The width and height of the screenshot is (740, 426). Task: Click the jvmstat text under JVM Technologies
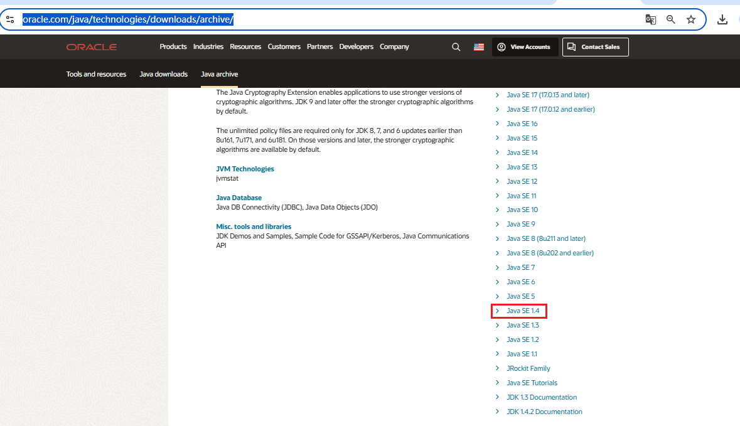tap(227, 178)
